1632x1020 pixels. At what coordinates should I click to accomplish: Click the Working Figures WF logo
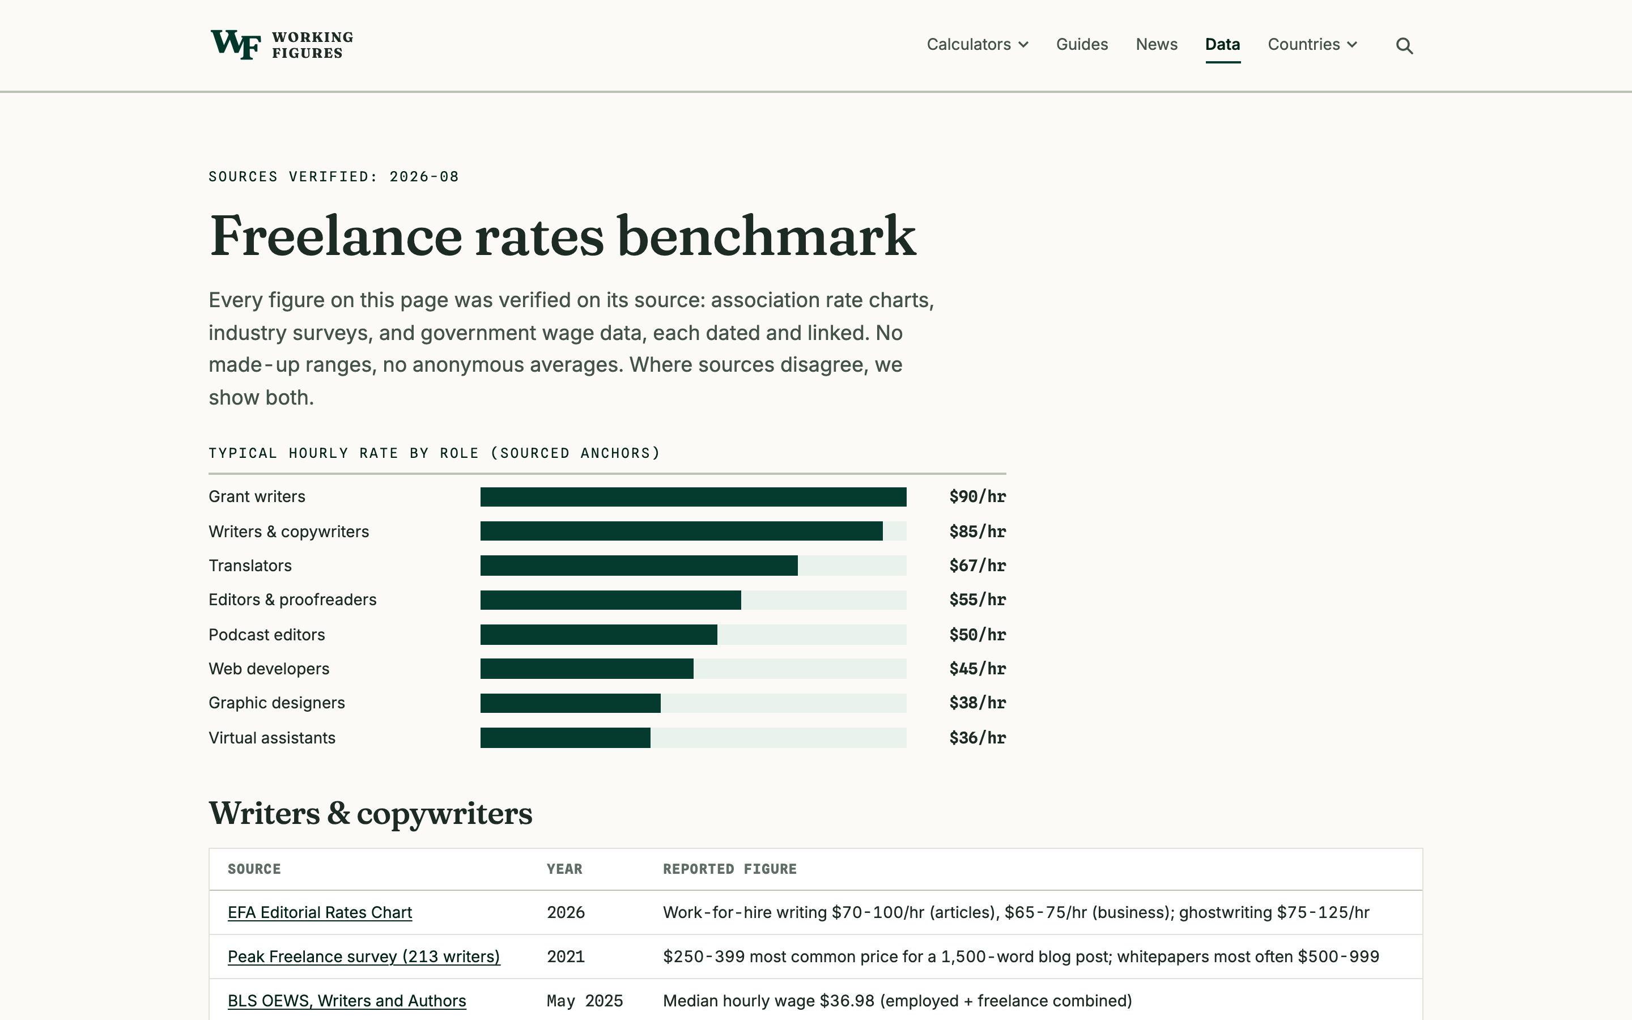click(x=281, y=45)
